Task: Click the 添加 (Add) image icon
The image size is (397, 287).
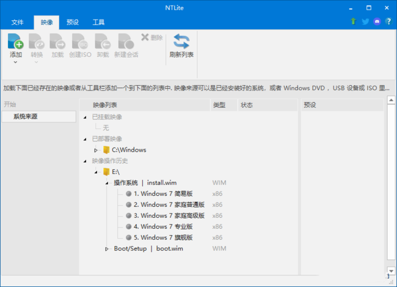Action: [x=16, y=42]
